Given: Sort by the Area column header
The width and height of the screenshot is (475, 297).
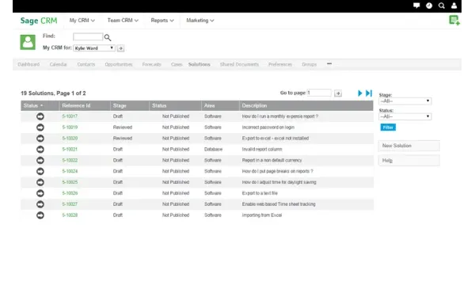Looking at the screenshot, I should (x=220, y=106).
